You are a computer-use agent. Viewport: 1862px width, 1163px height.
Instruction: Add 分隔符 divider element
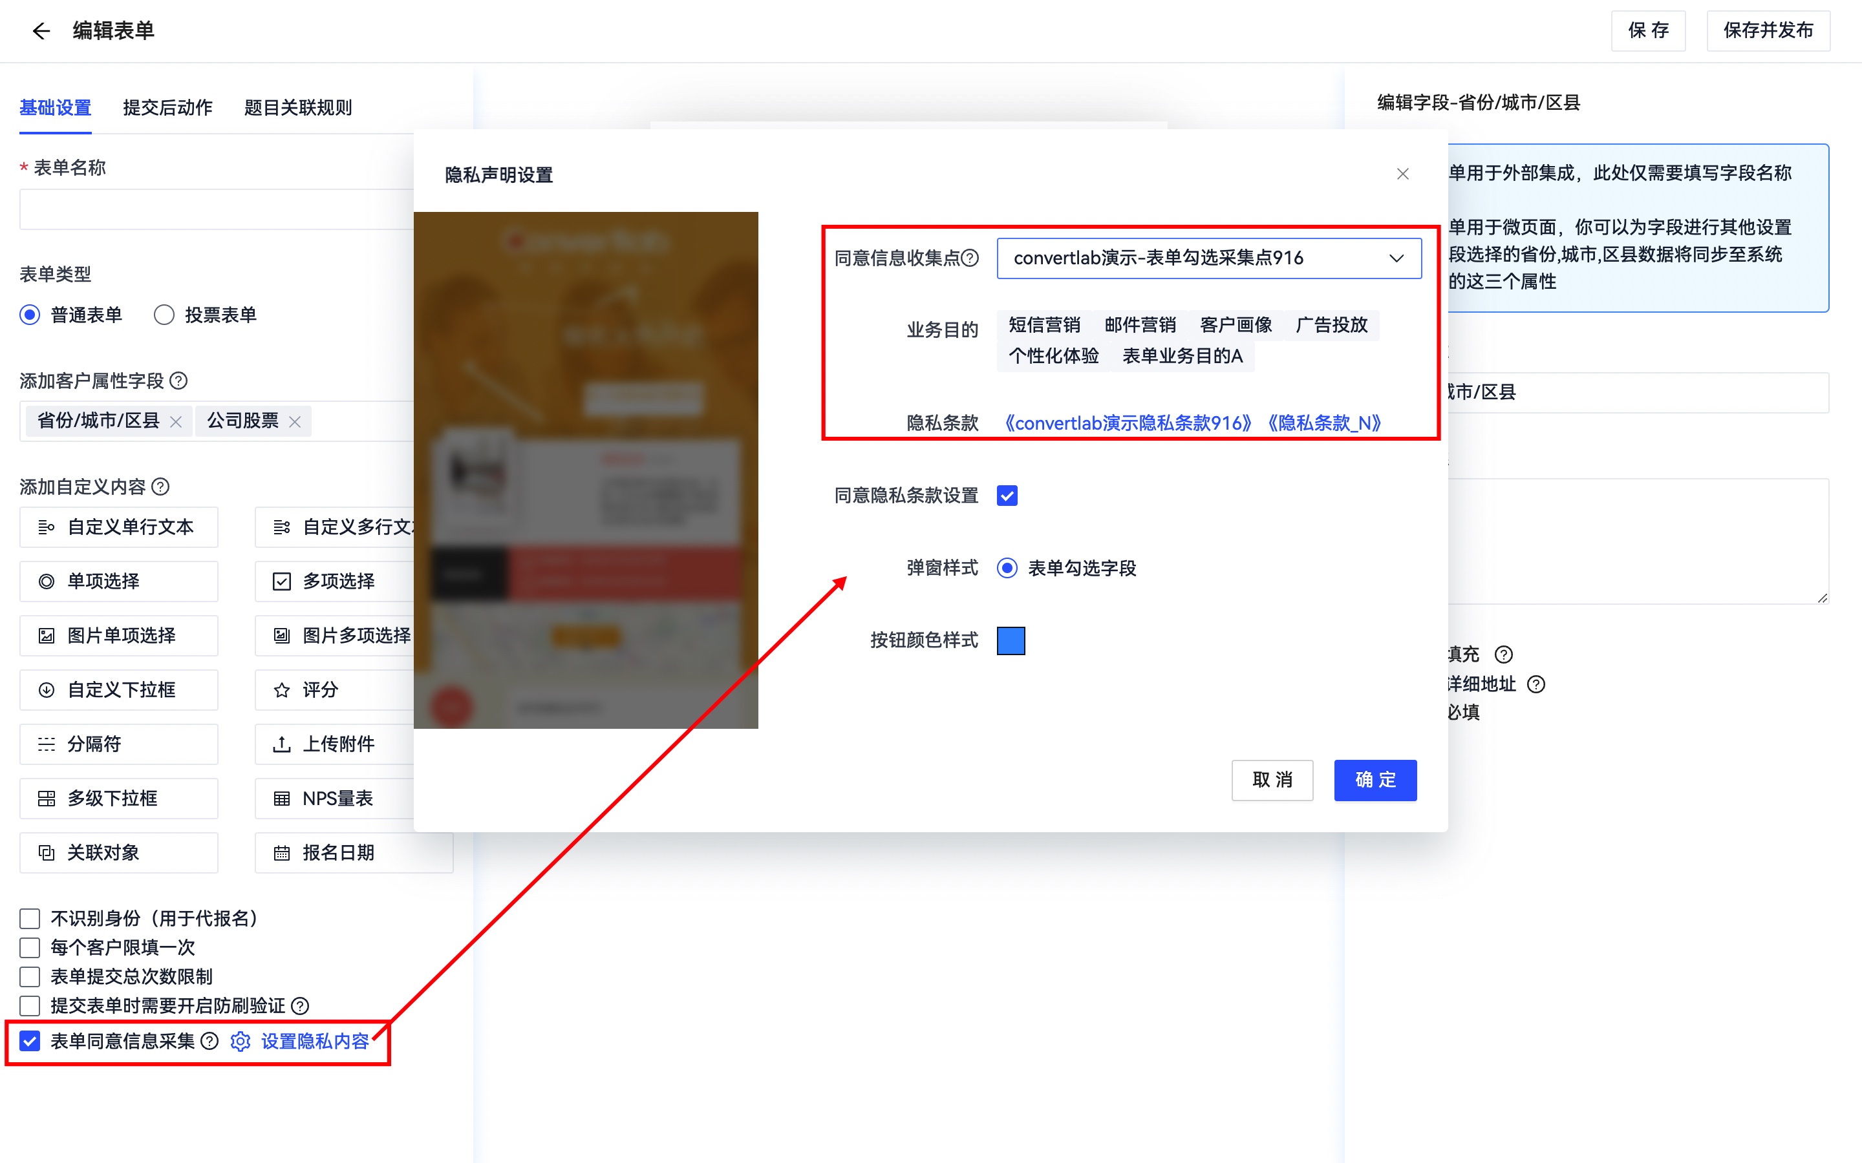[x=118, y=744]
